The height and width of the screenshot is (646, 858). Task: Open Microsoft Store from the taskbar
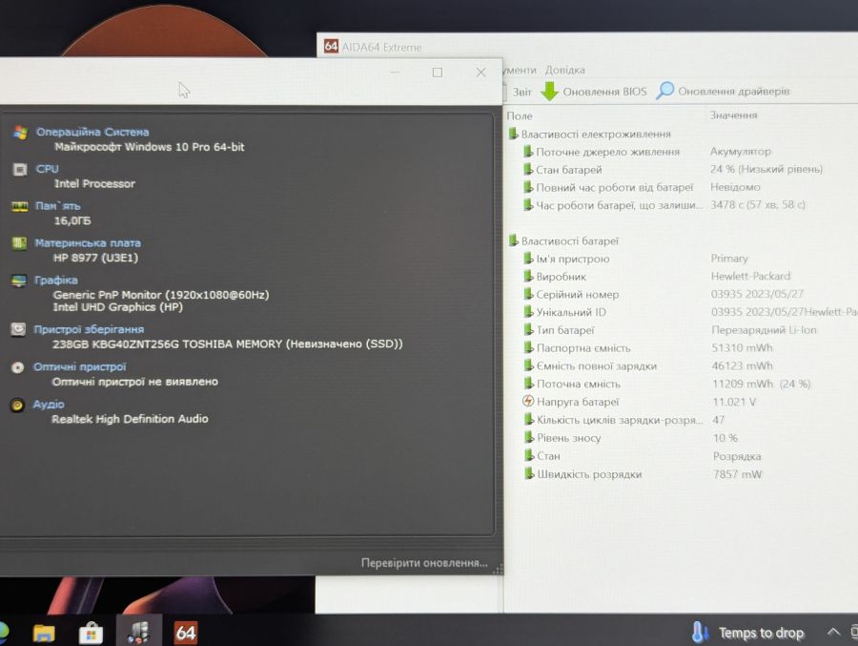point(91,634)
